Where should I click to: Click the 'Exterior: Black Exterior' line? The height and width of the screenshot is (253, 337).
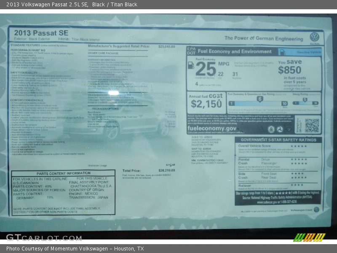32,39
